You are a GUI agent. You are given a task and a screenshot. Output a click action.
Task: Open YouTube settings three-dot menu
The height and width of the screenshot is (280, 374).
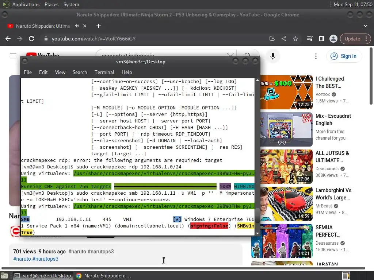[x=316, y=56]
